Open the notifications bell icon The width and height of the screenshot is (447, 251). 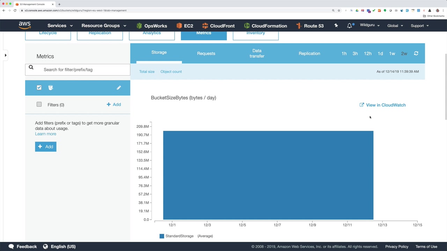coord(350,25)
